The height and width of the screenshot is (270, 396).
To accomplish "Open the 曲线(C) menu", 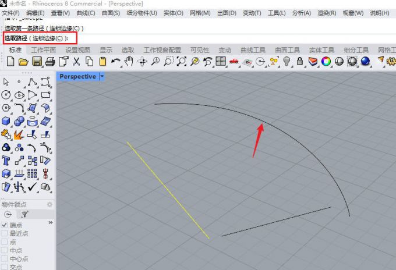I will pos(86,13).
